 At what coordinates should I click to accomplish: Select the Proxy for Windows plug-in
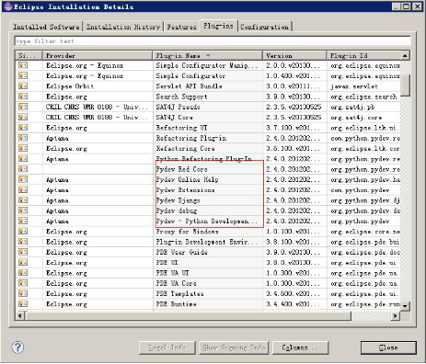click(187, 232)
